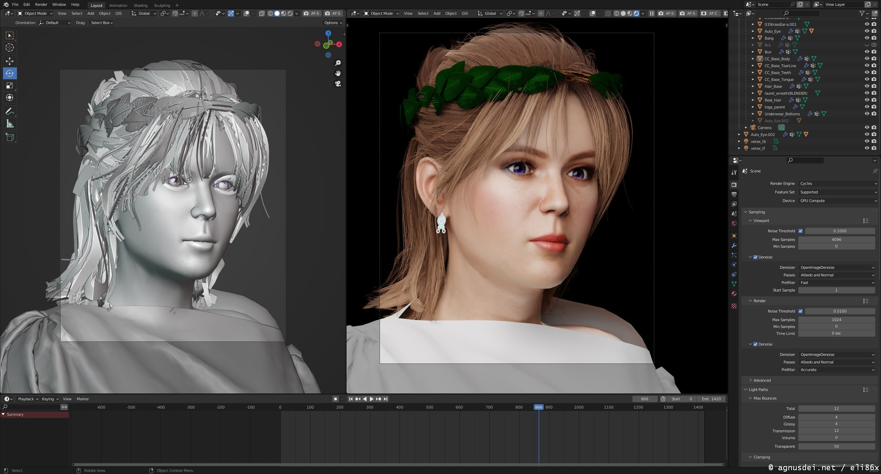Select the Add Cube tool
This screenshot has height=474, width=881.
click(x=10, y=137)
